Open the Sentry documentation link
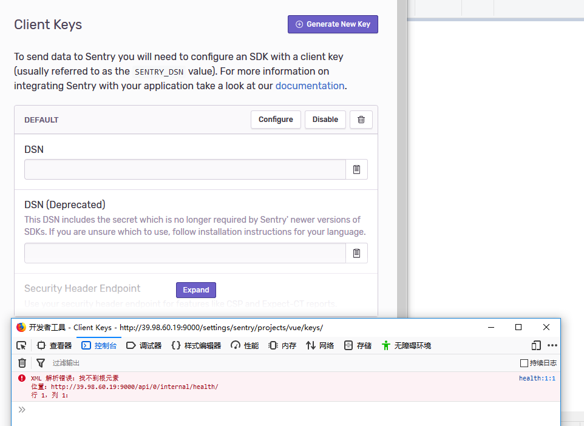The width and height of the screenshot is (584, 426). point(310,86)
